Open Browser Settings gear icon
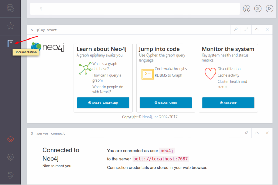Viewport: 278px width, 185px height. pyautogui.click(x=11, y=157)
